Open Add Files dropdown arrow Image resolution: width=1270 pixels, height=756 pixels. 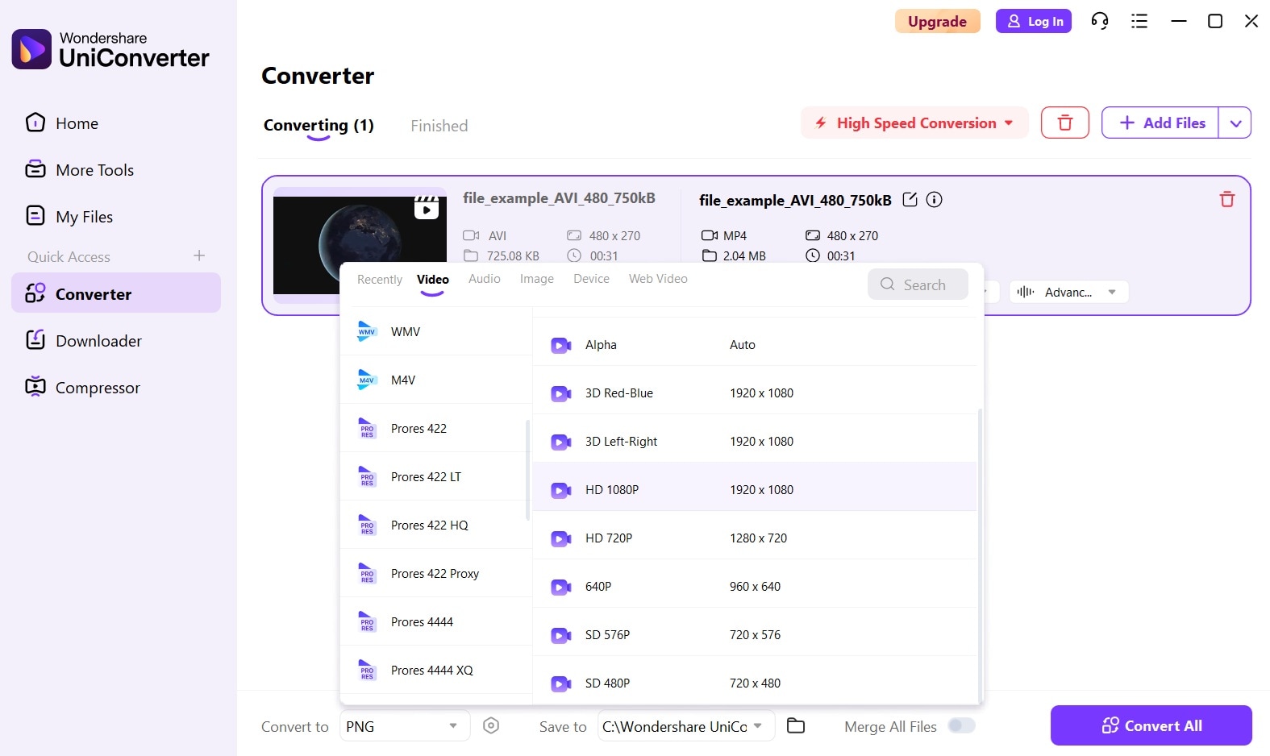1235,123
